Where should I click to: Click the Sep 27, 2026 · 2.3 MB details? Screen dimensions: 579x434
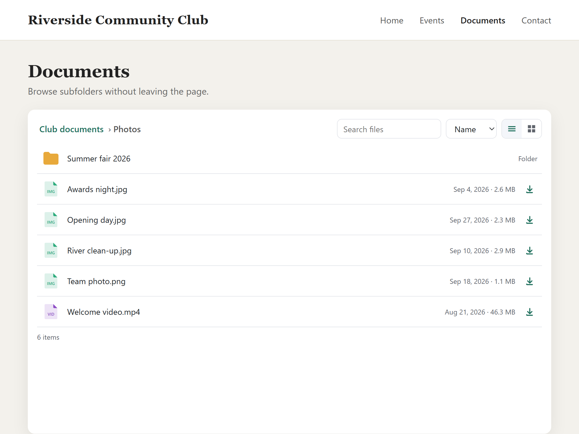point(483,220)
